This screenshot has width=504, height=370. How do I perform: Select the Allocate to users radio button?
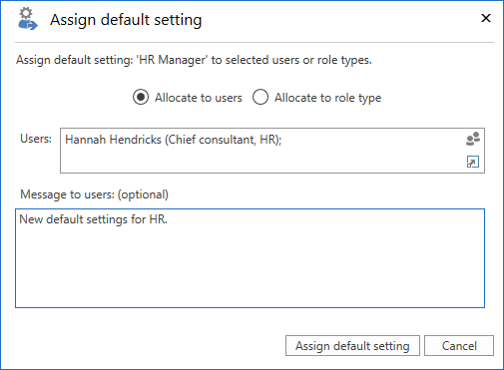click(141, 98)
